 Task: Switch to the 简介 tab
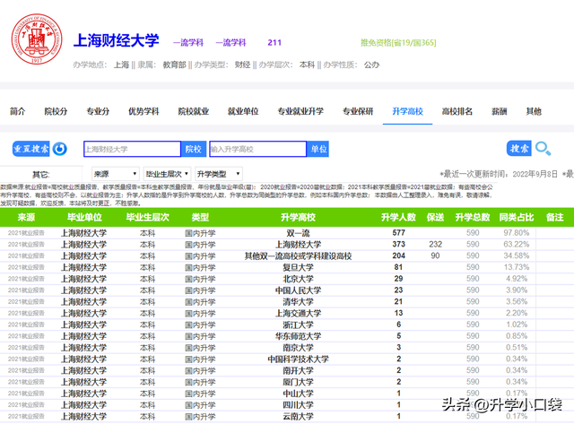pos(17,111)
